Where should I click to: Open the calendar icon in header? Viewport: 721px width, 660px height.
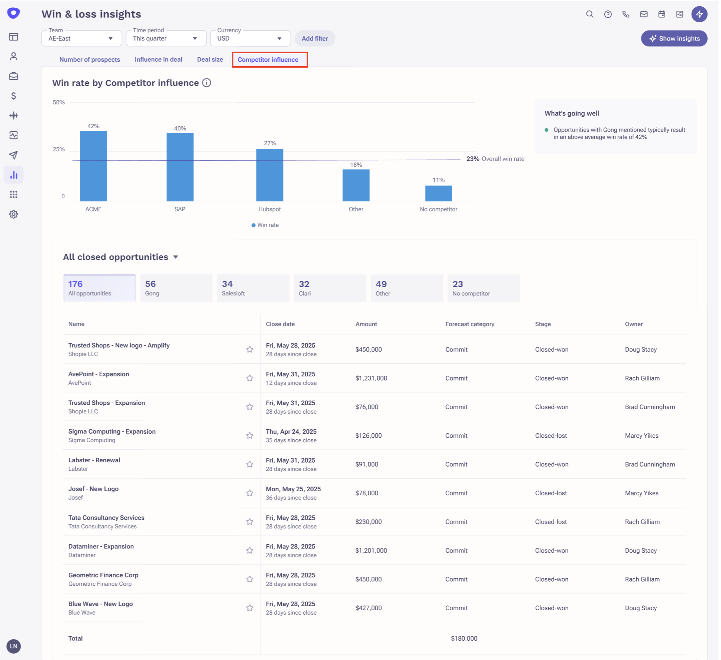click(662, 14)
